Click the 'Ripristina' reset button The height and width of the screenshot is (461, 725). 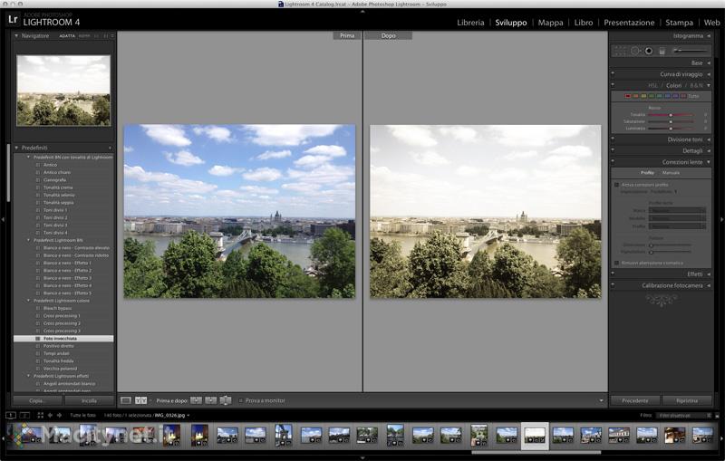coord(687,400)
